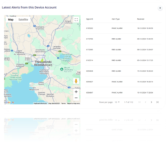Click FIRE ALARM in row 6172706
The height and width of the screenshot is (148, 166).
tap(116, 39)
